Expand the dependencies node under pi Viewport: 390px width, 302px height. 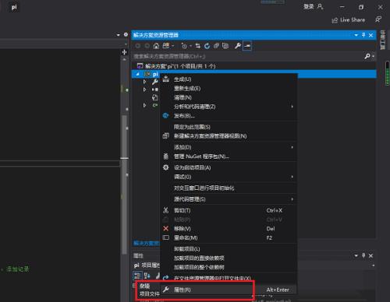click(x=145, y=90)
